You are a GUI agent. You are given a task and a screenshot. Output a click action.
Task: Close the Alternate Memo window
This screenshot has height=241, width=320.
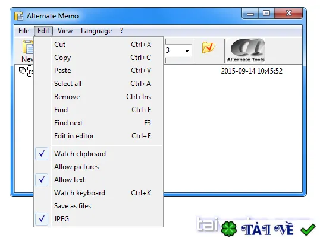pos(288,14)
